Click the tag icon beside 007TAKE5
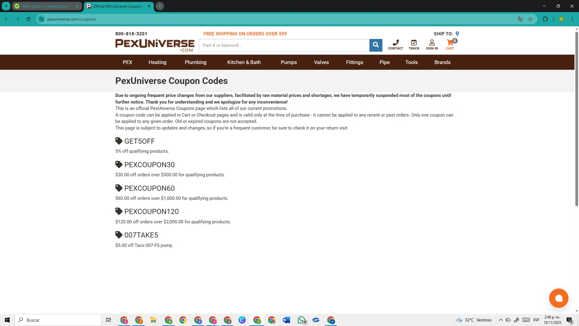 coord(119,235)
